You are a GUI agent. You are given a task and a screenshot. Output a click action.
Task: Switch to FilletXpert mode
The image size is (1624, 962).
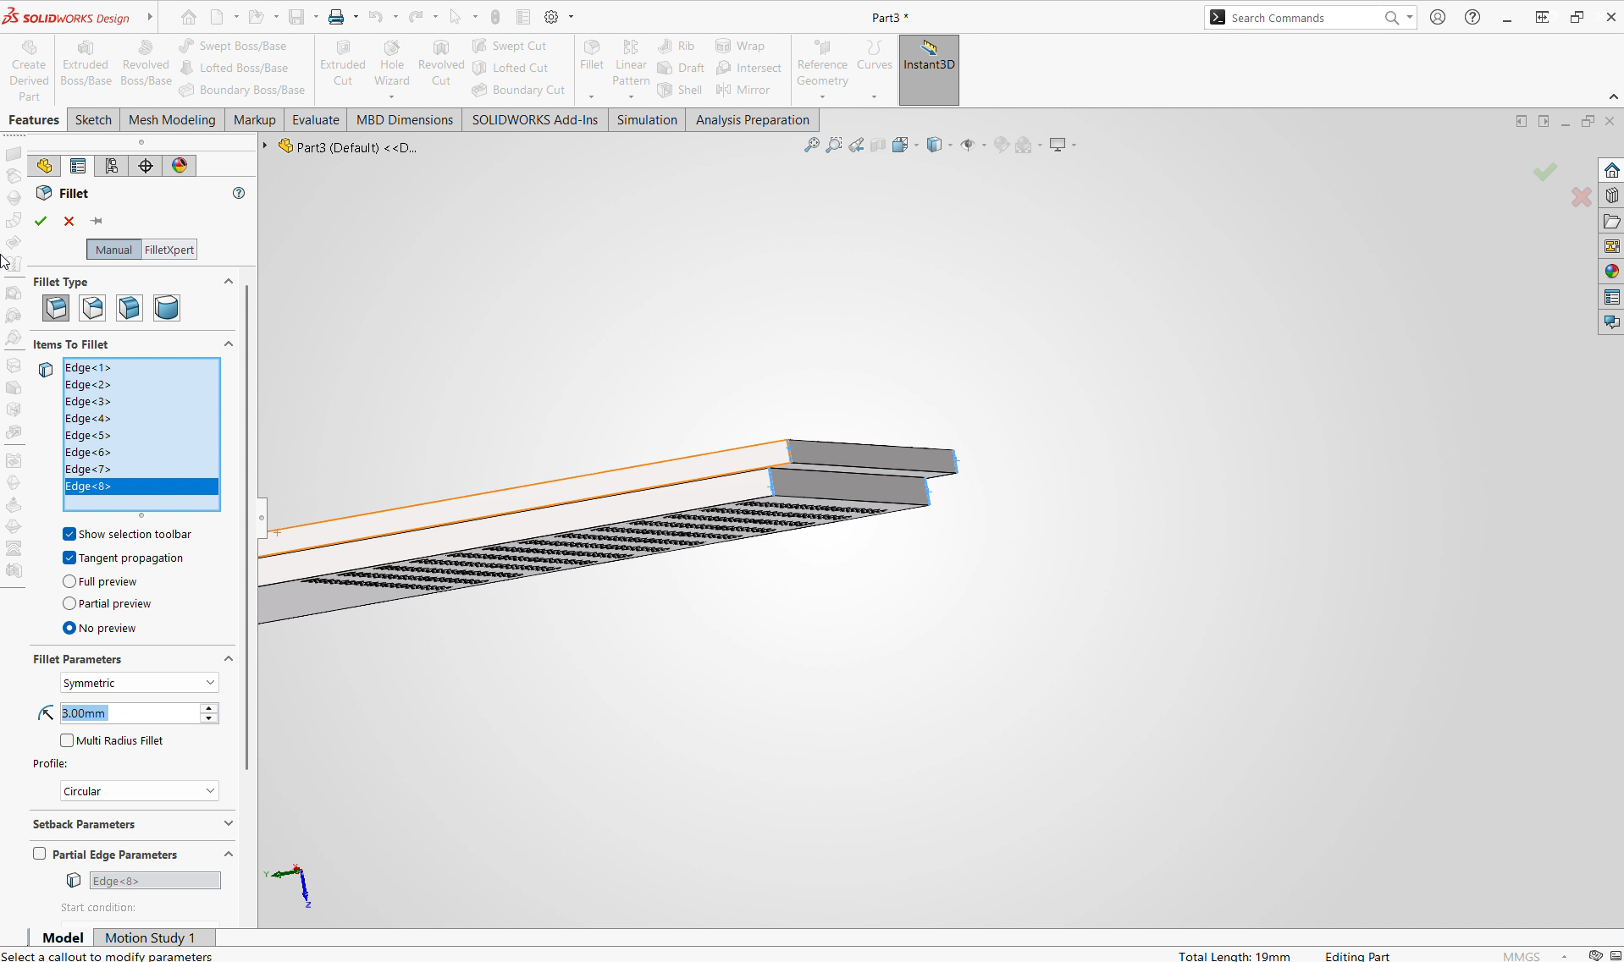click(x=169, y=250)
